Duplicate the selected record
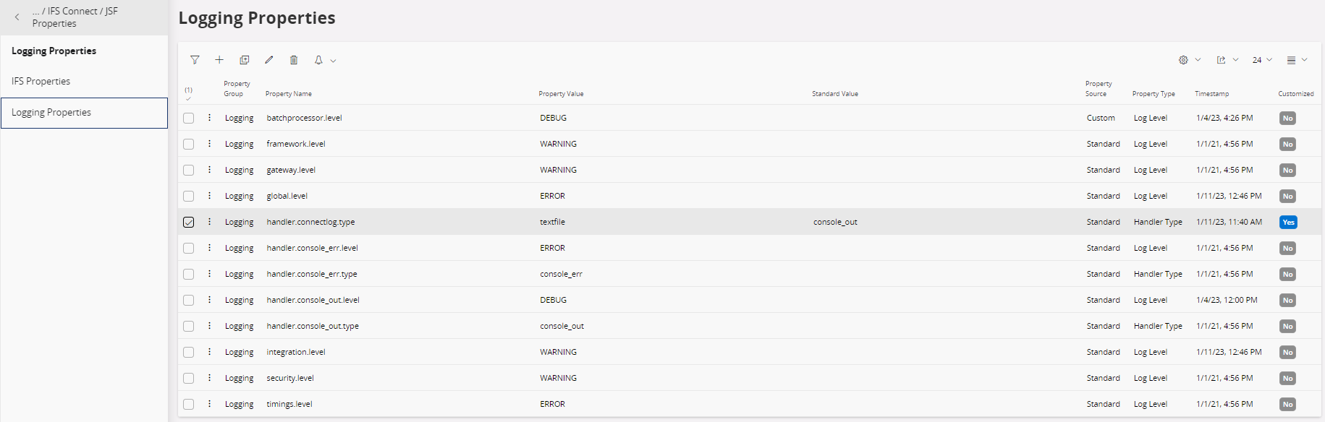Viewport: 1325px width, 422px height. coord(245,60)
